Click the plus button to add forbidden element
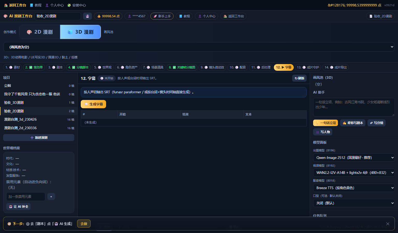The width and height of the screenshot is (398, 233). [51, 197]
